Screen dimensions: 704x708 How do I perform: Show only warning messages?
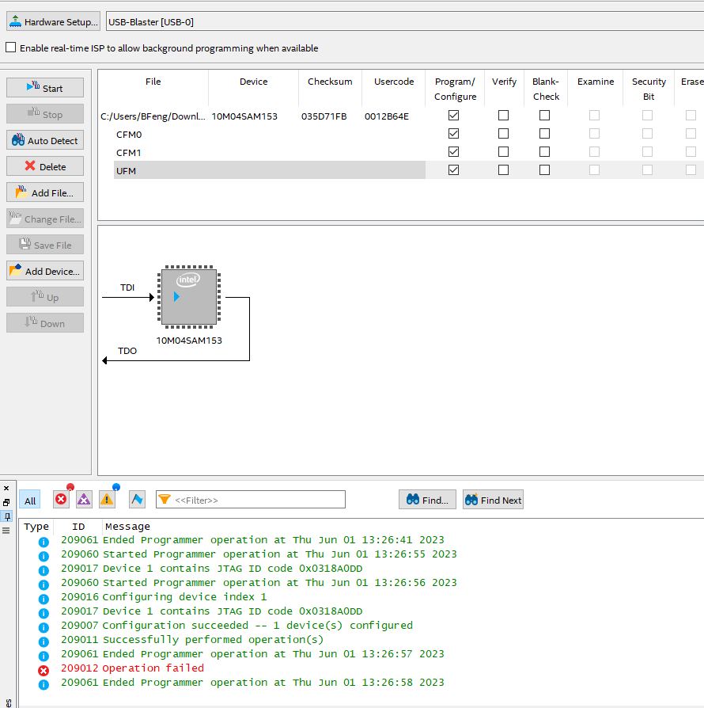[107, 500]
